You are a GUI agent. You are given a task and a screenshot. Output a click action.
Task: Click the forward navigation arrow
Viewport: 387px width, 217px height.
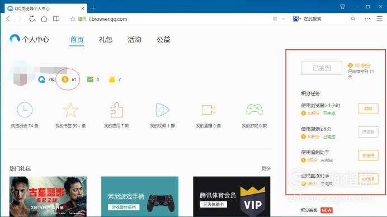pyautogui.click(x=20, y=19)
